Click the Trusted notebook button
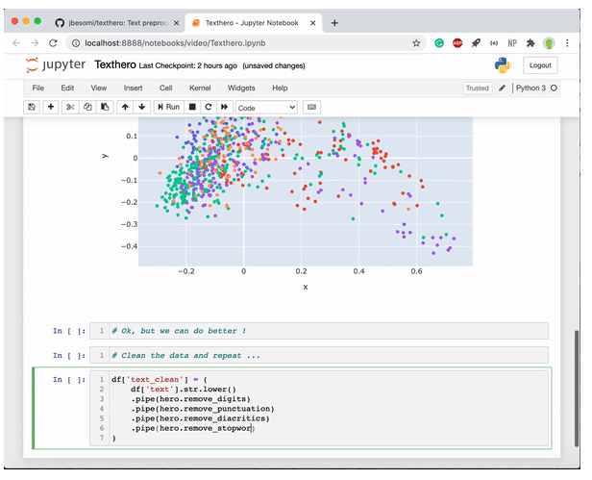 (478, 88)
